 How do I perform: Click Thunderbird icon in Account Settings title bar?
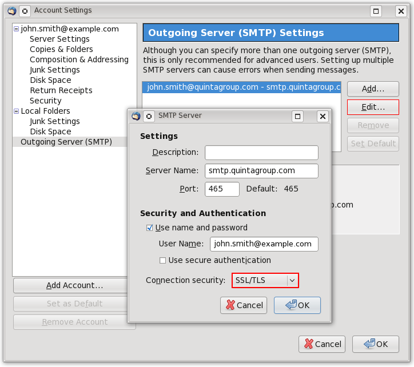[11, 11]
